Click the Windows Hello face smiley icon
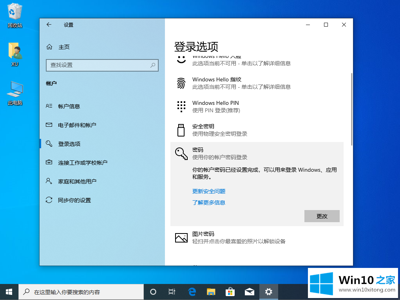 pos(181,59)
